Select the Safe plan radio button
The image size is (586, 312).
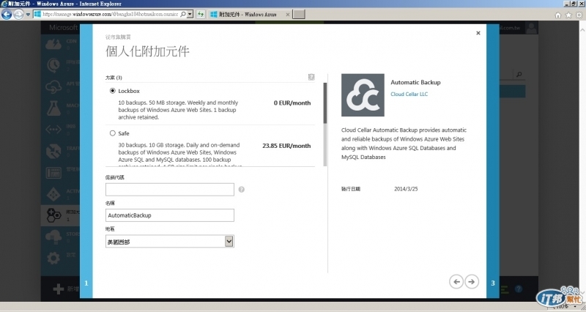tap(113, 133)
